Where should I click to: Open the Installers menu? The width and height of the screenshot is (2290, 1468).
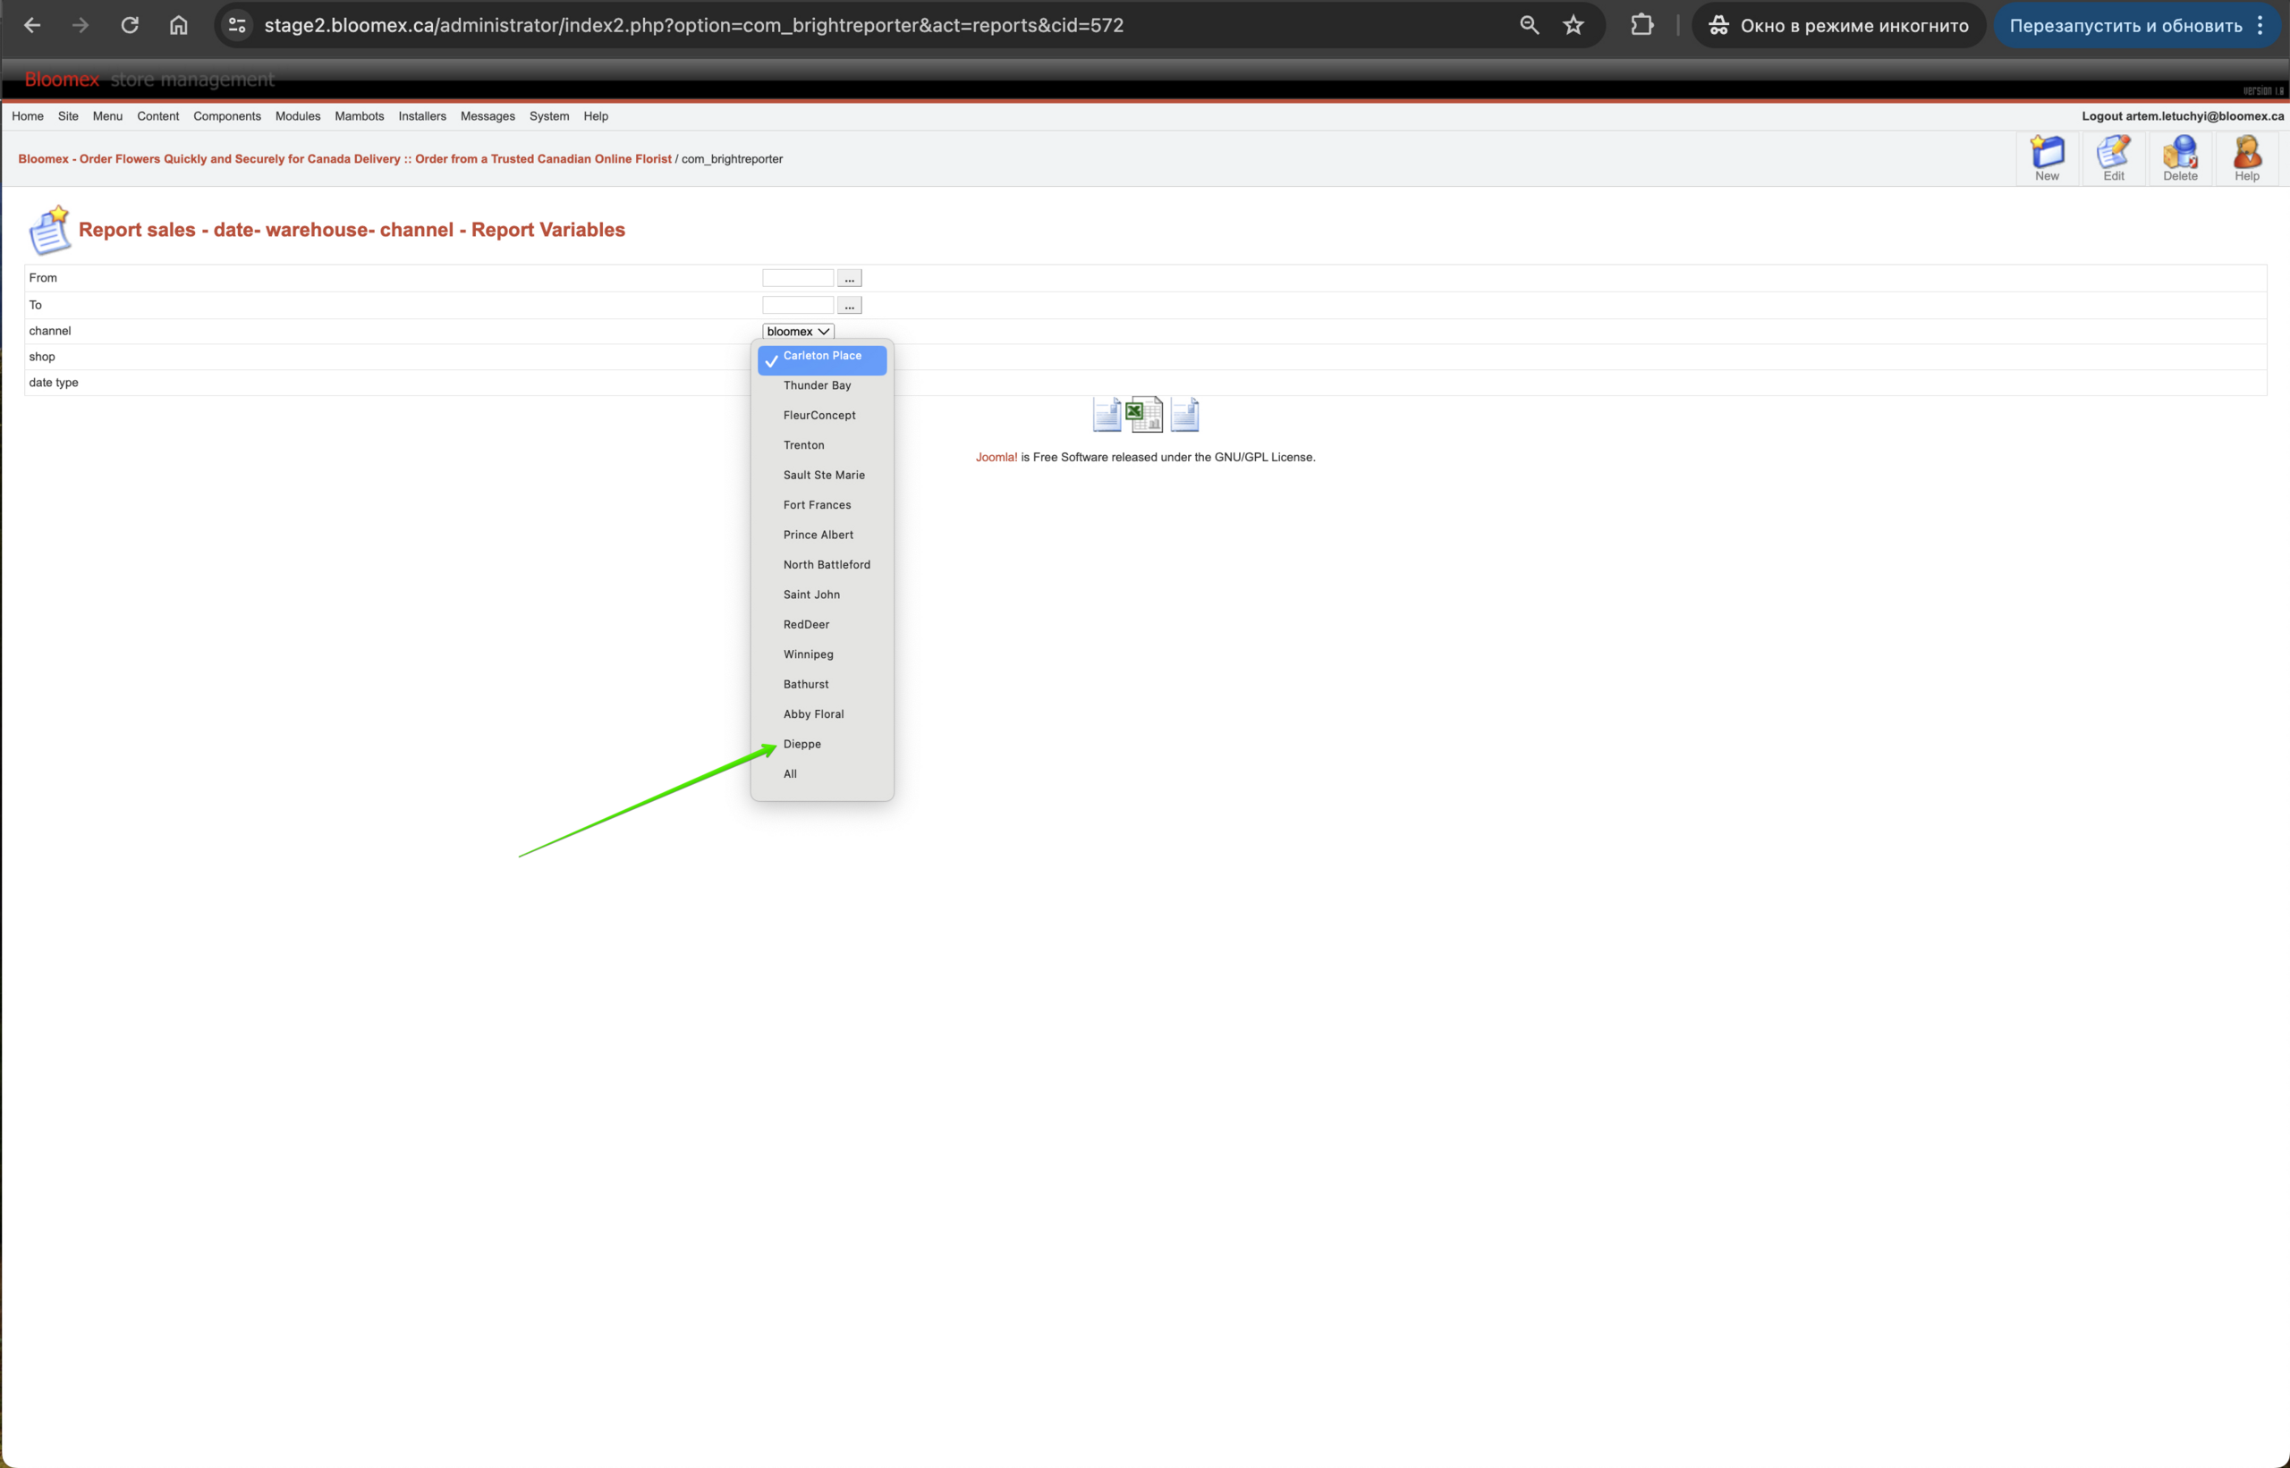pyautogui.click(x=422, y=116)
